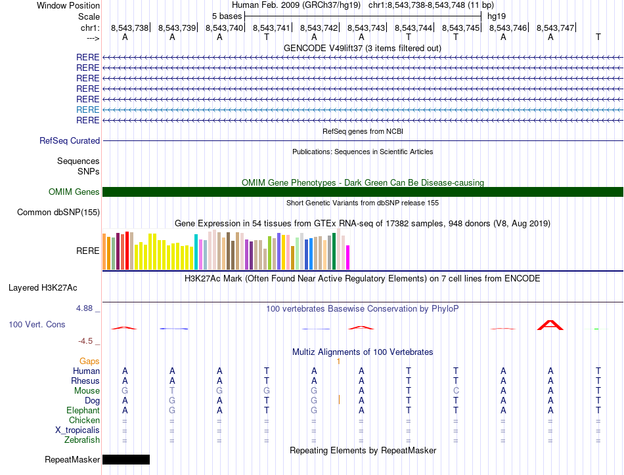Click the bright red GTEx expression bar
The image size is (624, 475).
tap(127, 251)
